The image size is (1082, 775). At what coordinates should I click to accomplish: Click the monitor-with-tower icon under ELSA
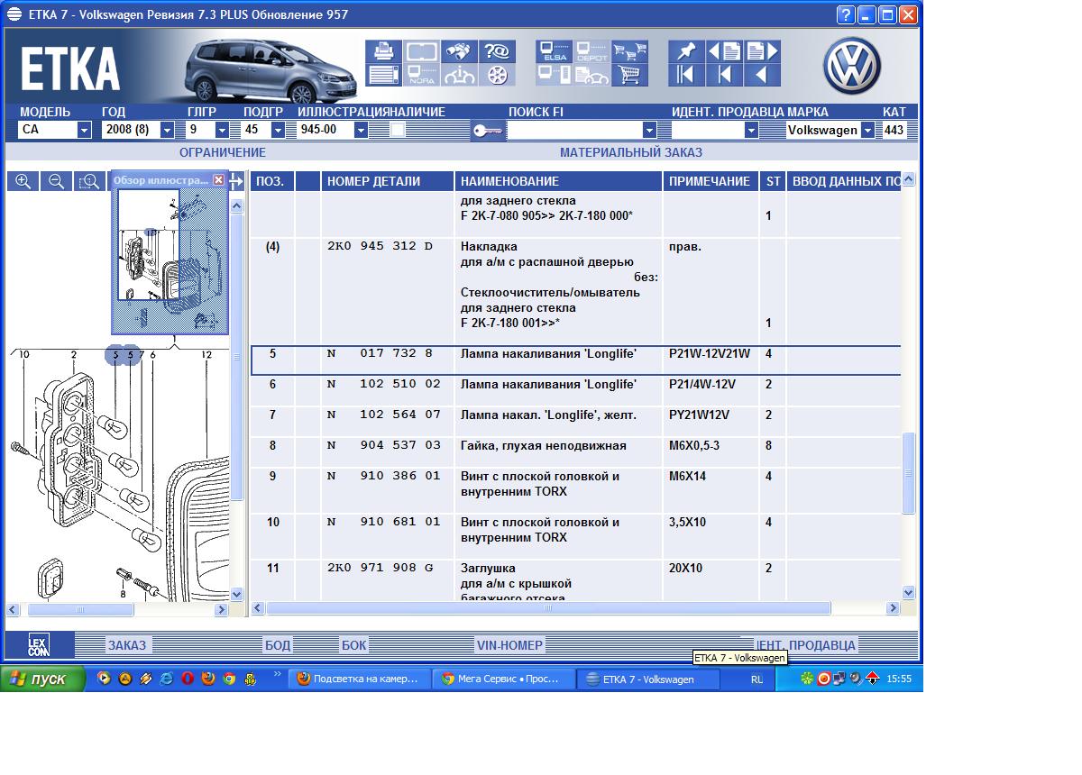tap(554, 75)
